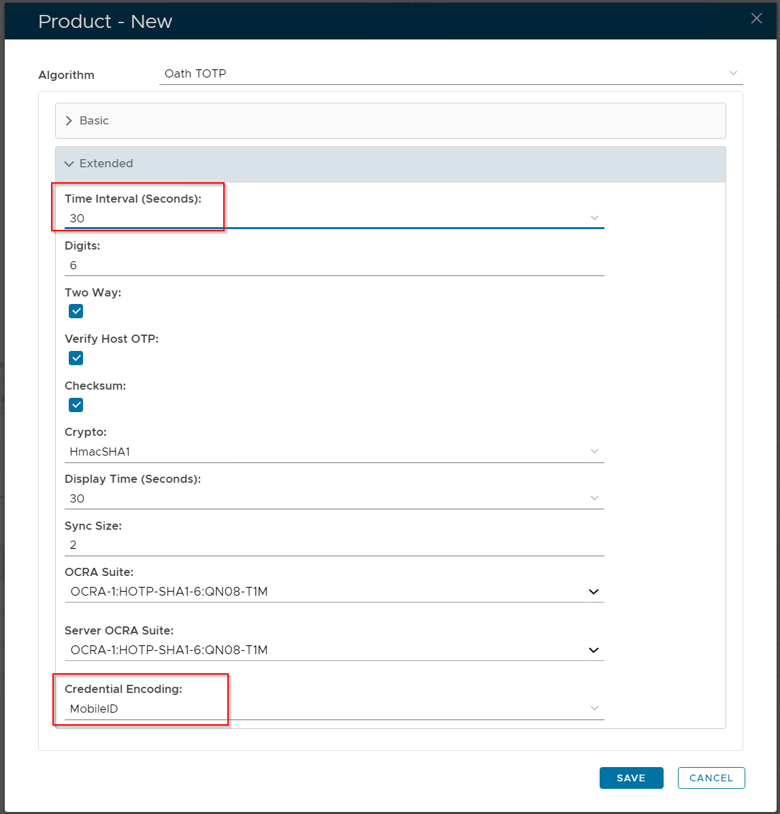Click the SAVE button
The height and width of the screenshot is (814, 780).
pos(631,778)
